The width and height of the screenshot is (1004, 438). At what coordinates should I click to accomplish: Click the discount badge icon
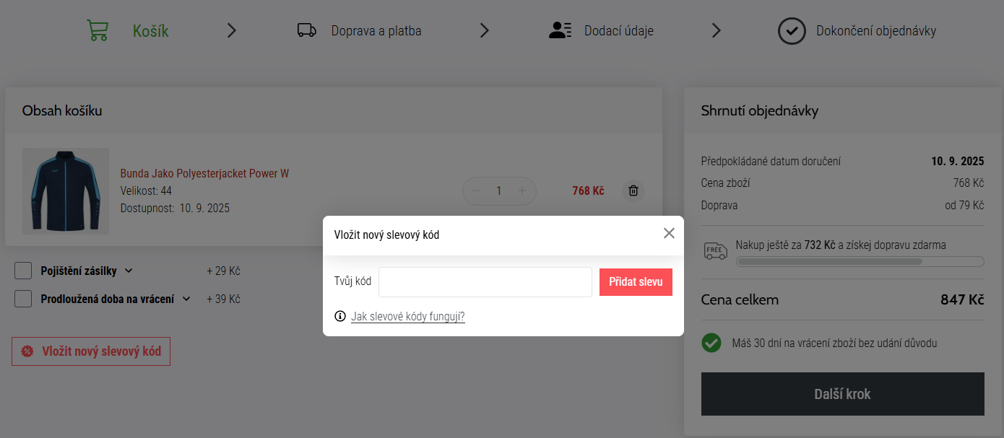click(x=27, y=351)
